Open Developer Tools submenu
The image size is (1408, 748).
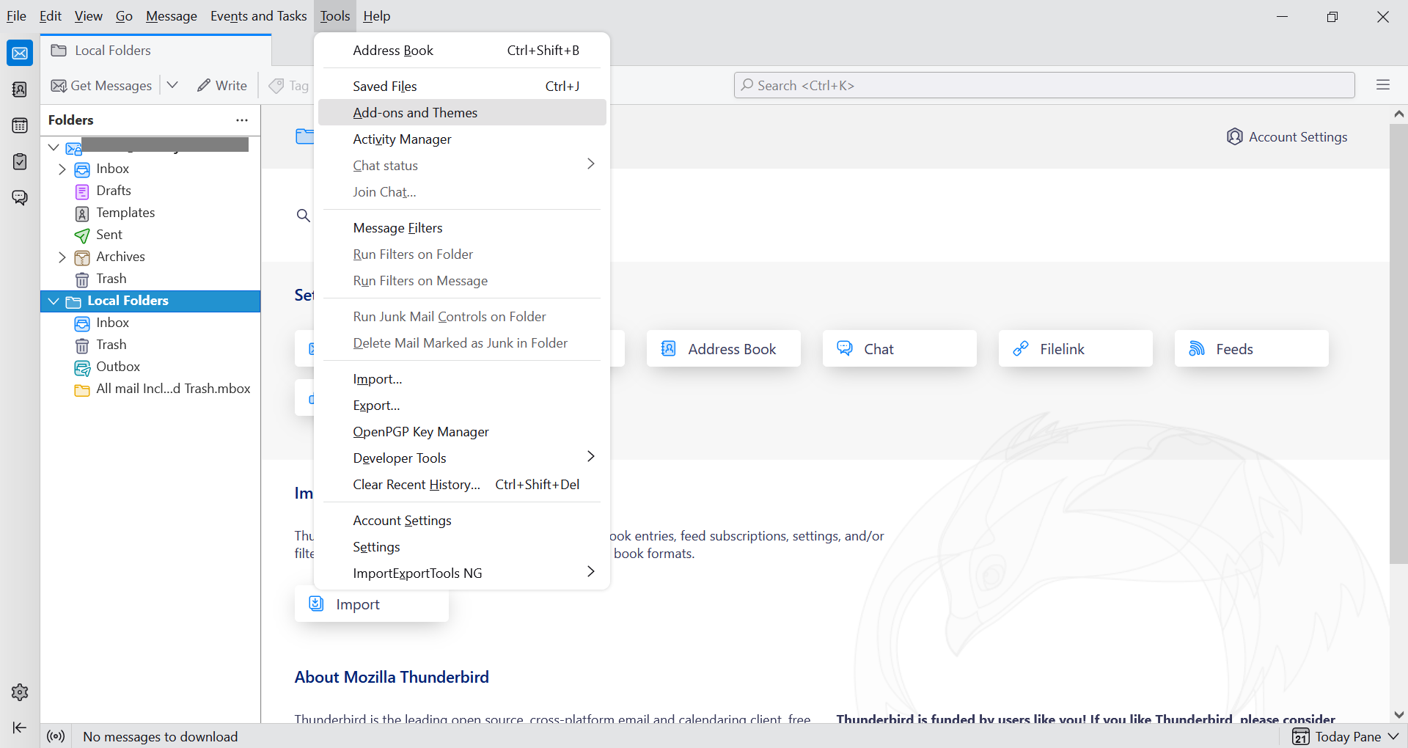[462, 458]
